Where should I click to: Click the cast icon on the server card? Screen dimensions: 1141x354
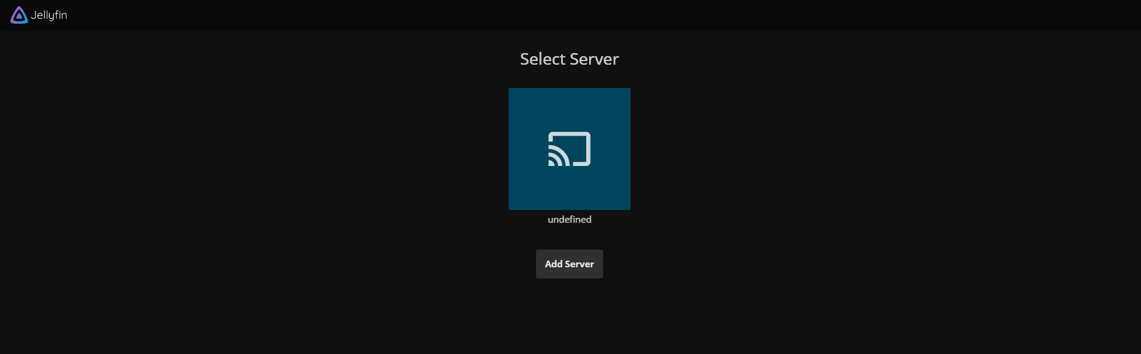(x=569, y=149)
